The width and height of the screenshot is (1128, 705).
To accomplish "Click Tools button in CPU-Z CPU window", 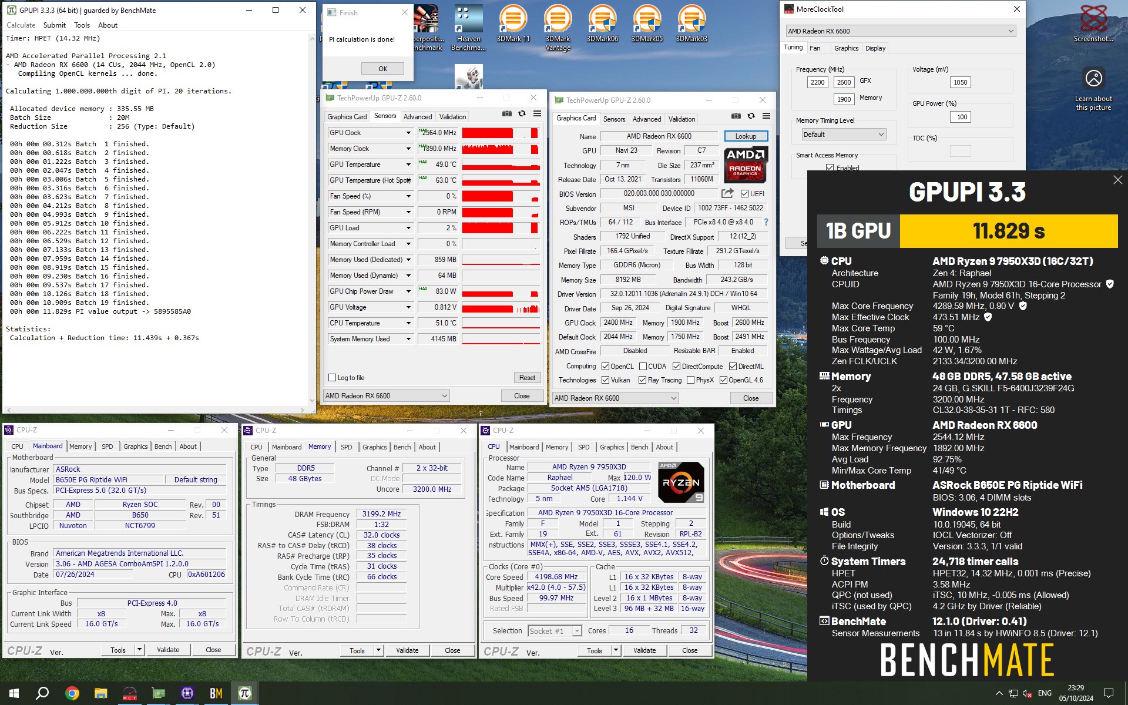I will pyautogui.click(x=594, y=650).
